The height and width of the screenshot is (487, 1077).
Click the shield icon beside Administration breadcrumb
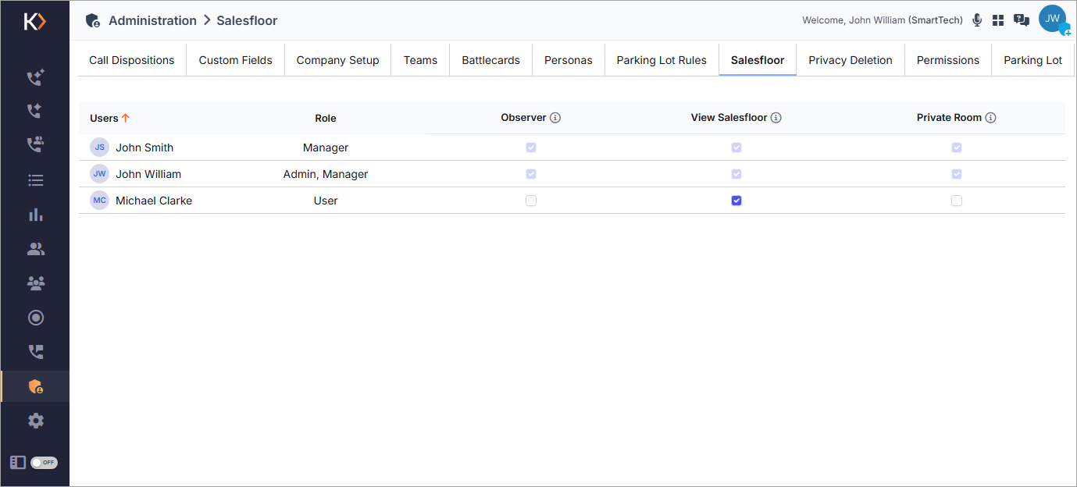(x=93, y=20)
